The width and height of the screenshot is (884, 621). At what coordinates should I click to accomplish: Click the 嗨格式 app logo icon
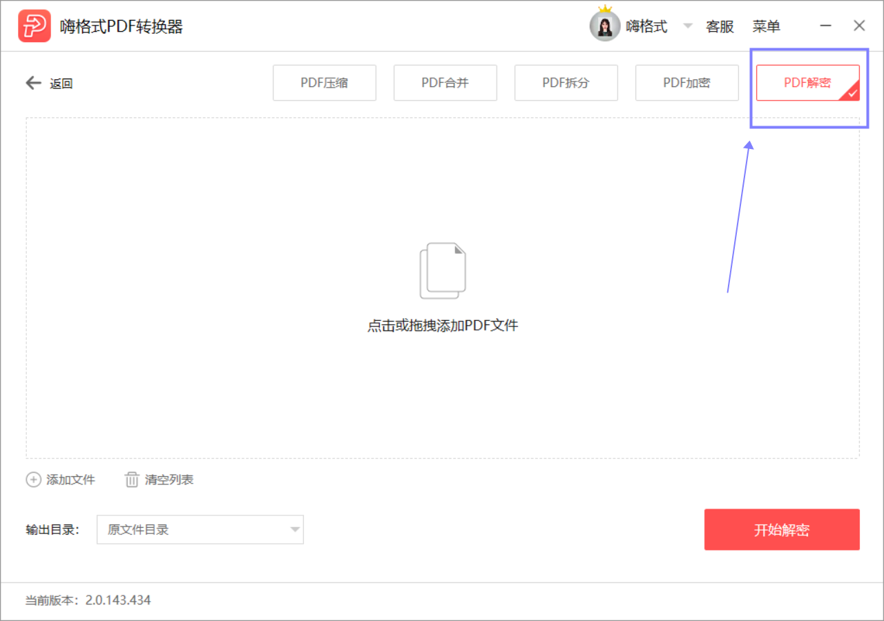(x=35, y=26)
